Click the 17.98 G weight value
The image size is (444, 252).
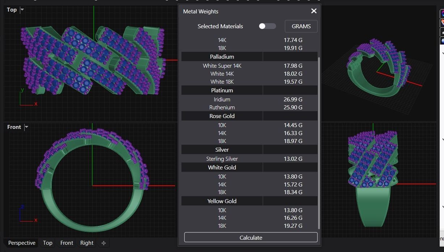pos(293,66)
